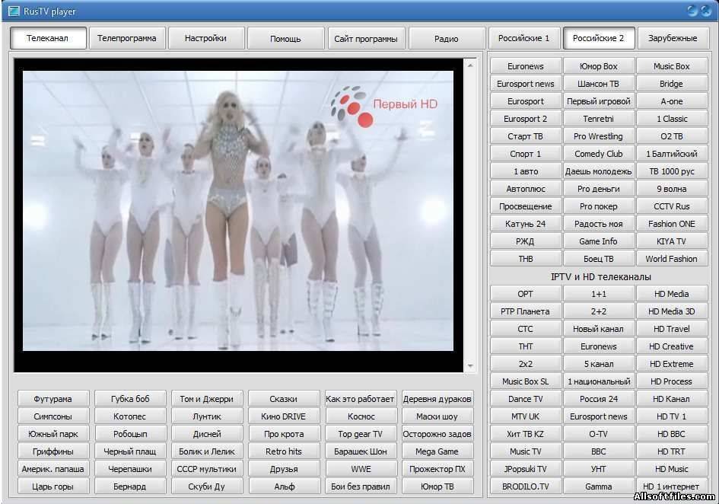
Task: Show the Российские 2 channel list
Action: point(598,38)
